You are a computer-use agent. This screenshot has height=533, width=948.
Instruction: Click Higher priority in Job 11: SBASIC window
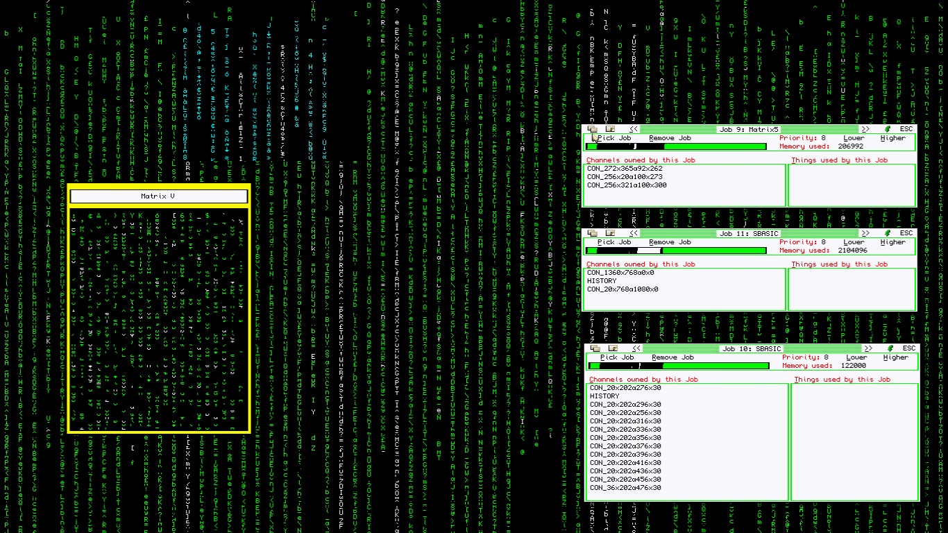892,242
